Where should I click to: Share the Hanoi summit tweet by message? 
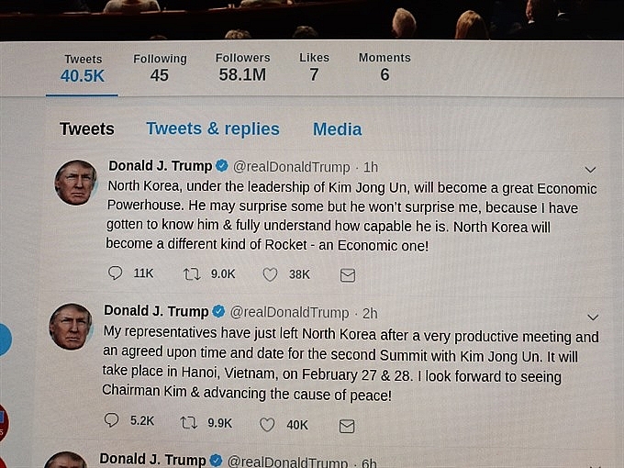[347, 425]
